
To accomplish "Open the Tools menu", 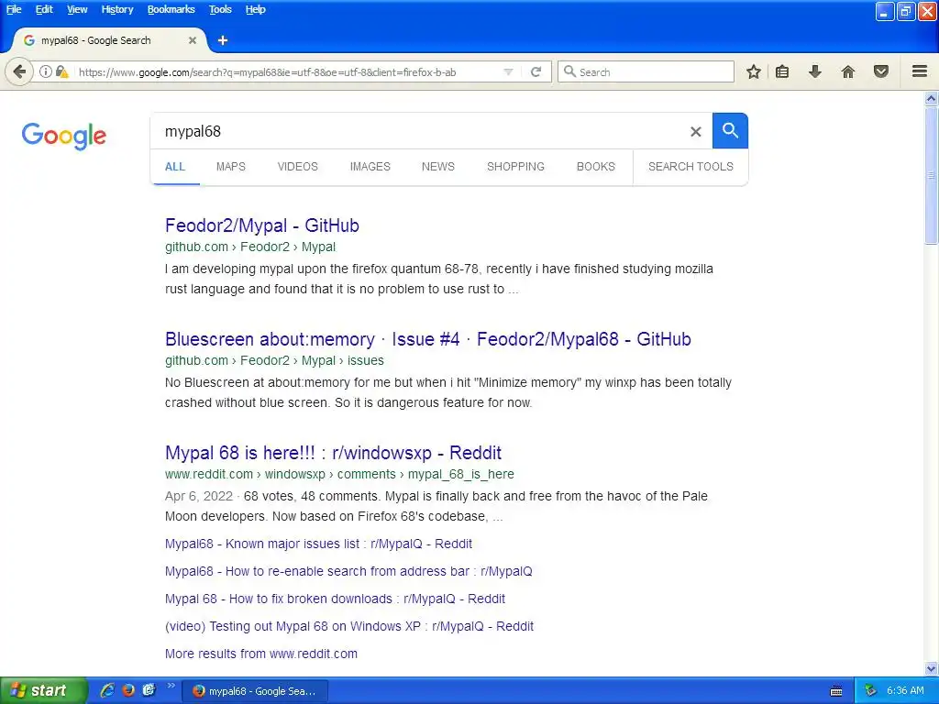I will (220, 9).
